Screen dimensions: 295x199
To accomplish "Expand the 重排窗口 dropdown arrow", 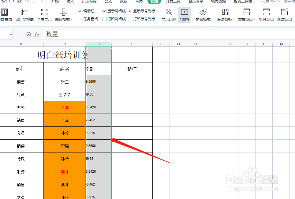I will [x=254, y=19].
